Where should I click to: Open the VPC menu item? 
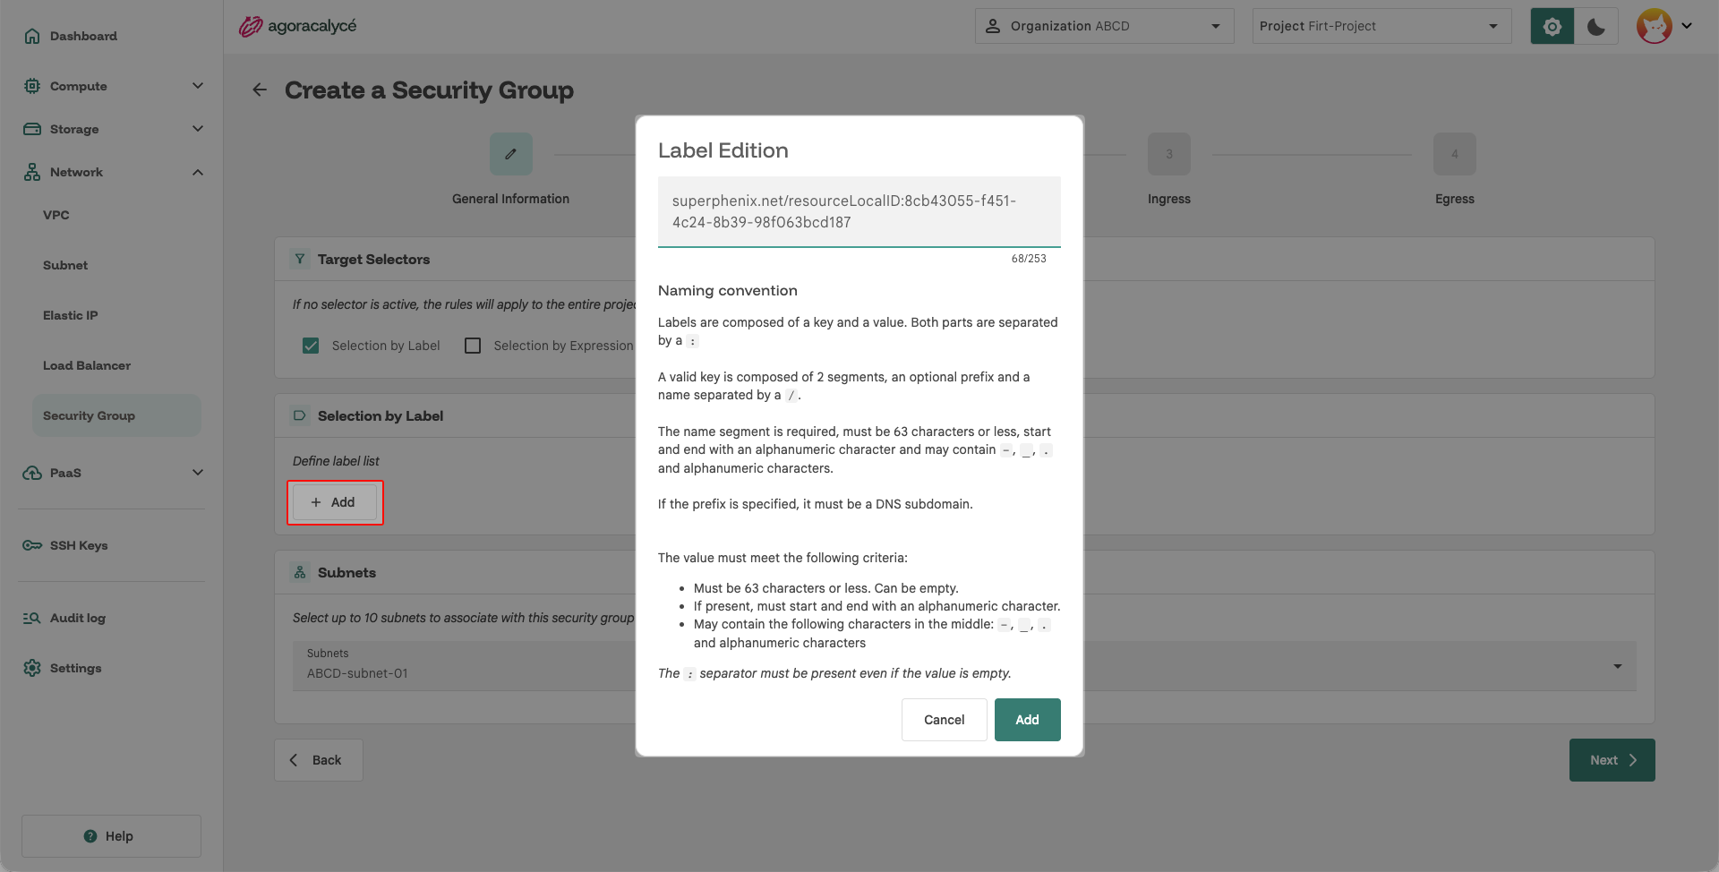(56, 215)
